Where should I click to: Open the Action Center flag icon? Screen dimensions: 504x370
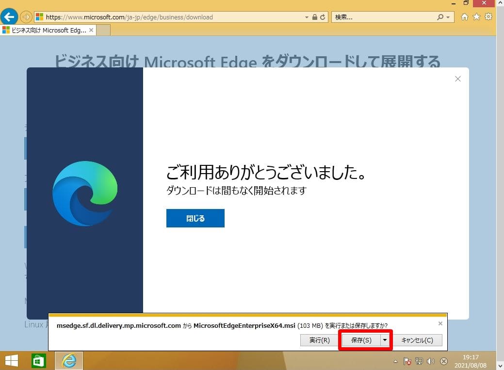407,361
